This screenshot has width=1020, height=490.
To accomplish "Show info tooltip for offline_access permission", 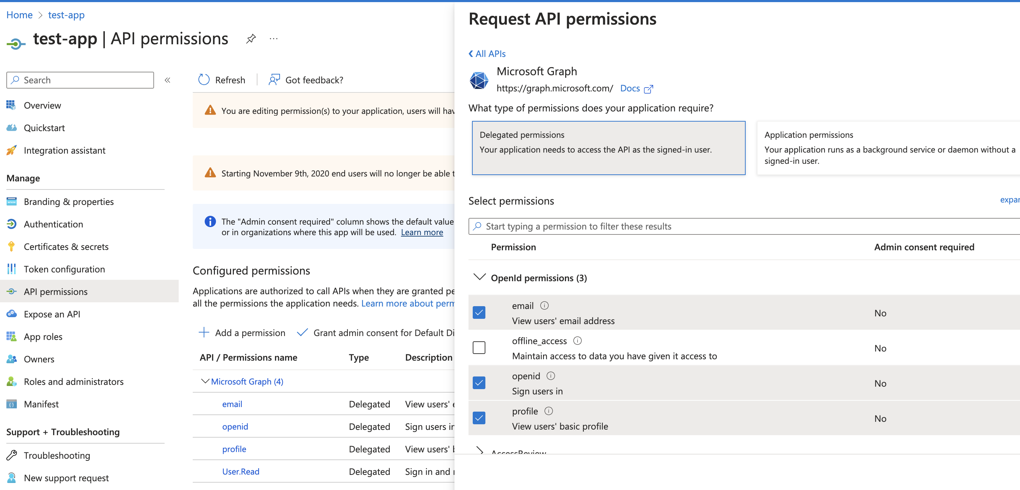I will click(577, 341).
